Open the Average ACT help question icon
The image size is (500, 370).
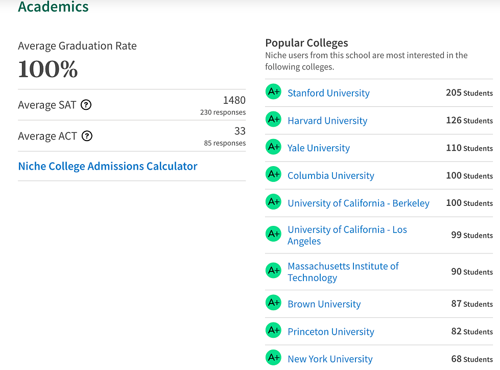(x=87, y=136)
